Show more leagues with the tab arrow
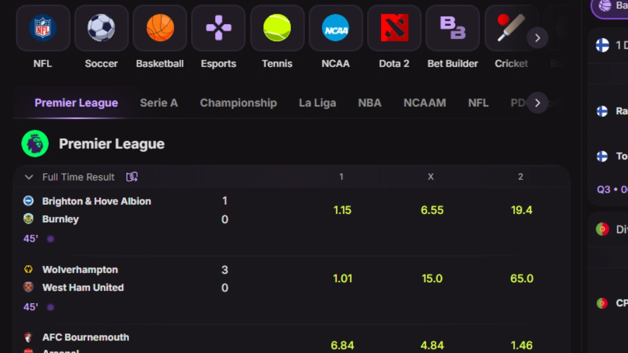Viewport: 628px width, 353px height. coord(537,103)
